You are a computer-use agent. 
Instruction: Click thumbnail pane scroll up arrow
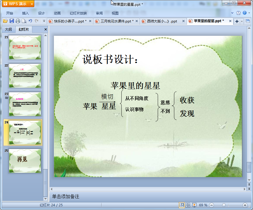pyautogui.click(x=45, y=35)
